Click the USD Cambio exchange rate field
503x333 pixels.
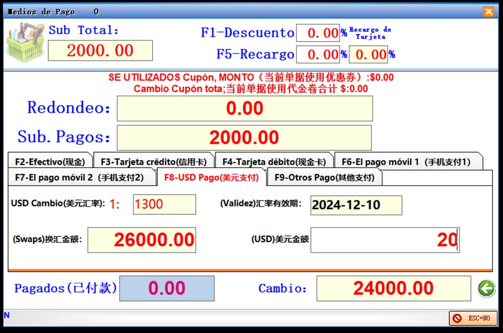tap(164, 204)
